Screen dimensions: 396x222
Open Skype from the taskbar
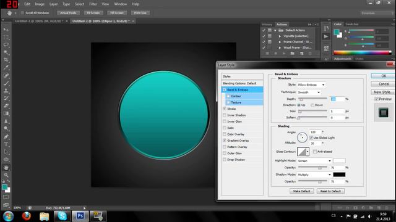[62, 216]
